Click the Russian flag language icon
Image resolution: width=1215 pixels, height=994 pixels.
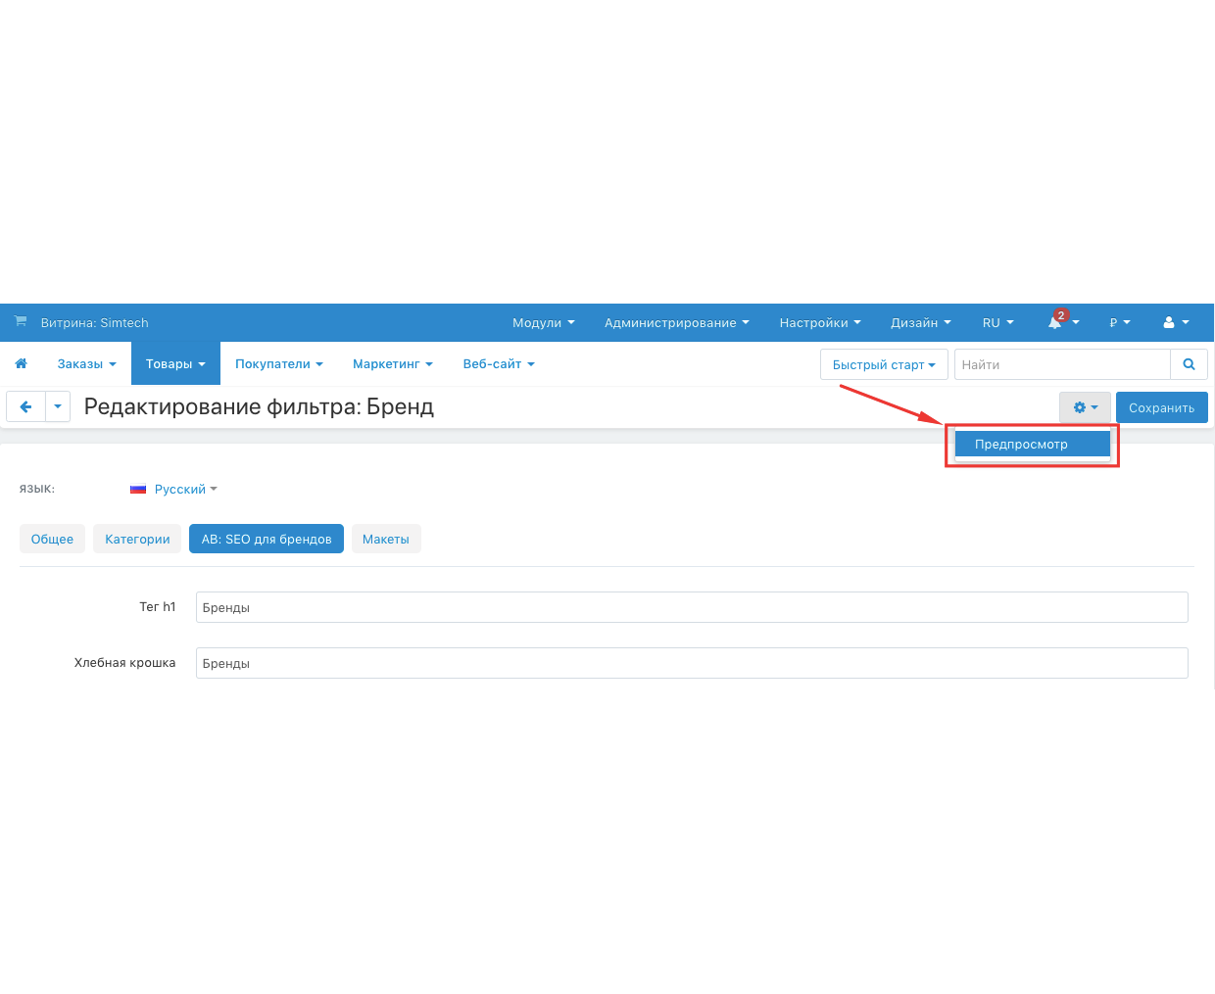point(138,489)
